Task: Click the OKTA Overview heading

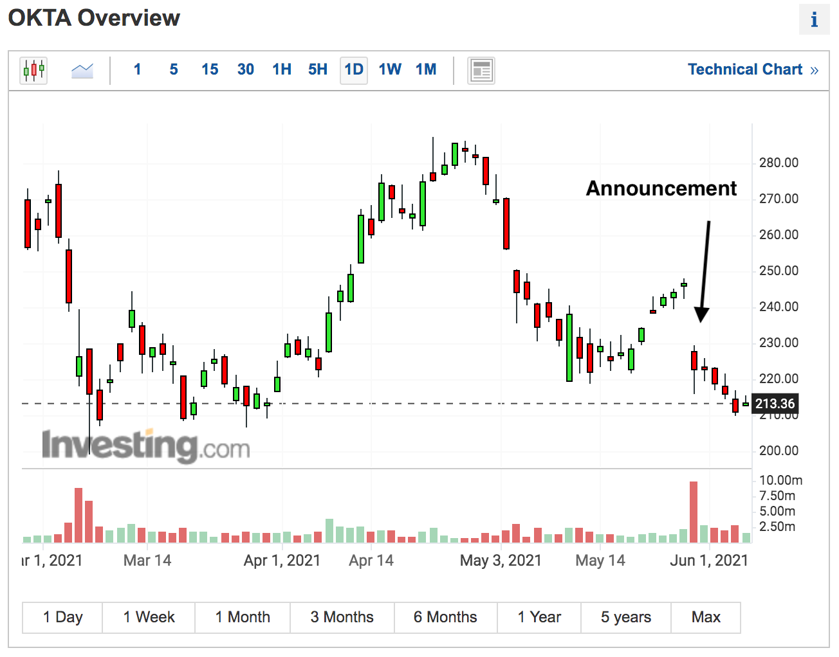Action: pyautogui.click(x=94, y=18)
